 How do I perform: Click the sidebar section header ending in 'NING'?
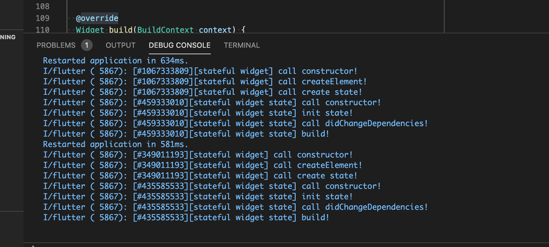click(x=8, y=37)
